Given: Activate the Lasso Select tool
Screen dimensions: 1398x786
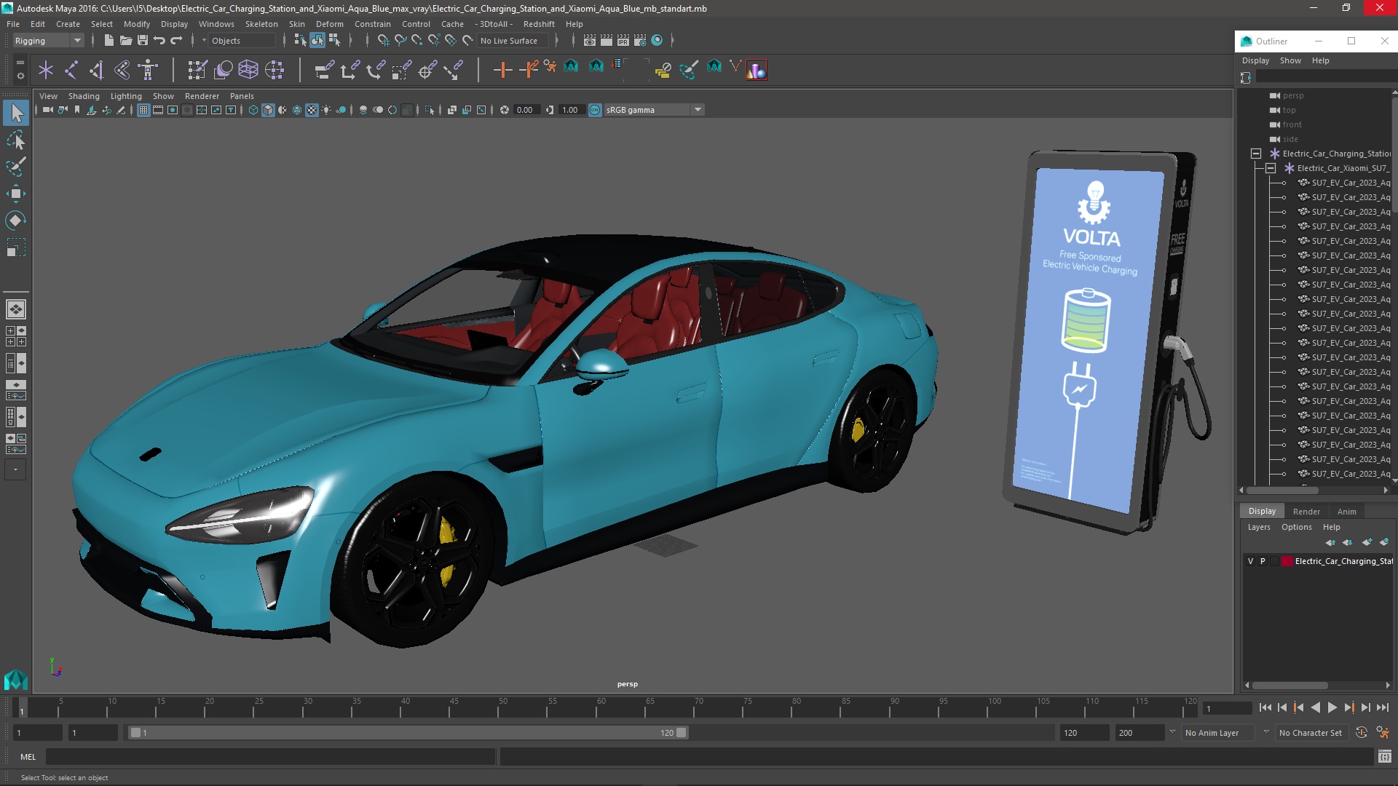Looking at the screenshot, I should (x=16, y=140).
